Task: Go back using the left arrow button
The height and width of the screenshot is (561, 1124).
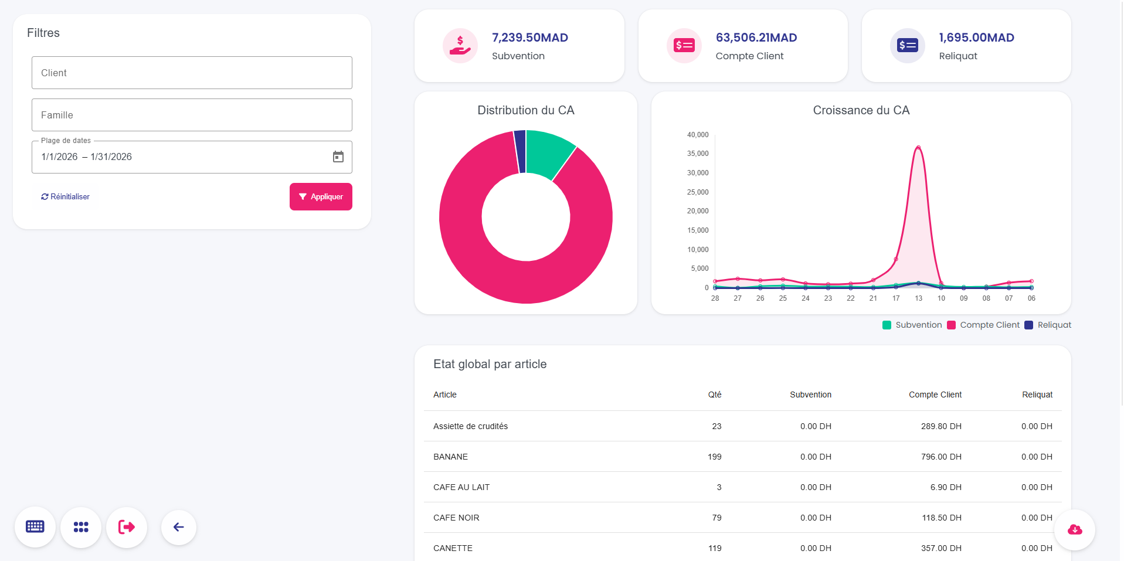Action: tap(179, 527)
